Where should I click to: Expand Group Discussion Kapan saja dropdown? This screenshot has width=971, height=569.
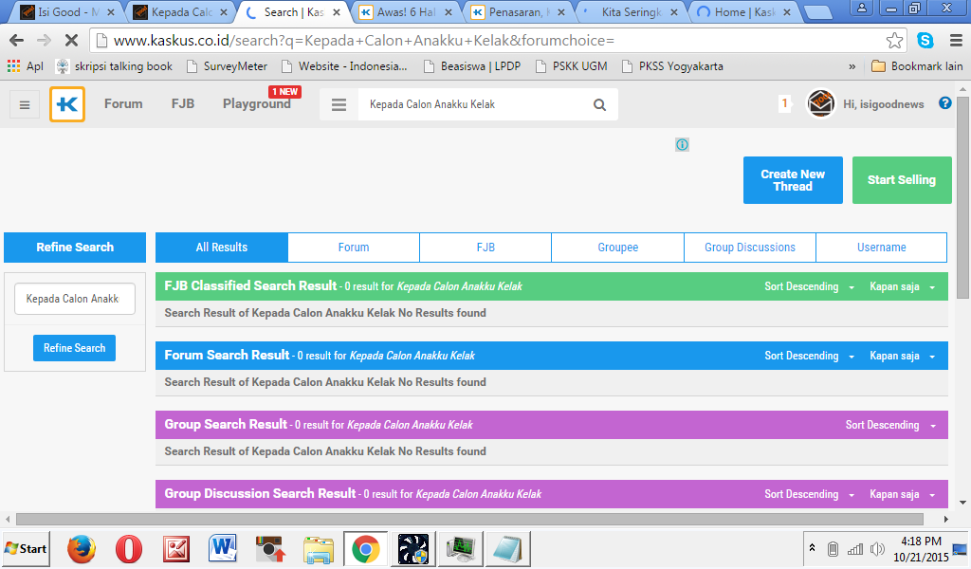(903, 495)
